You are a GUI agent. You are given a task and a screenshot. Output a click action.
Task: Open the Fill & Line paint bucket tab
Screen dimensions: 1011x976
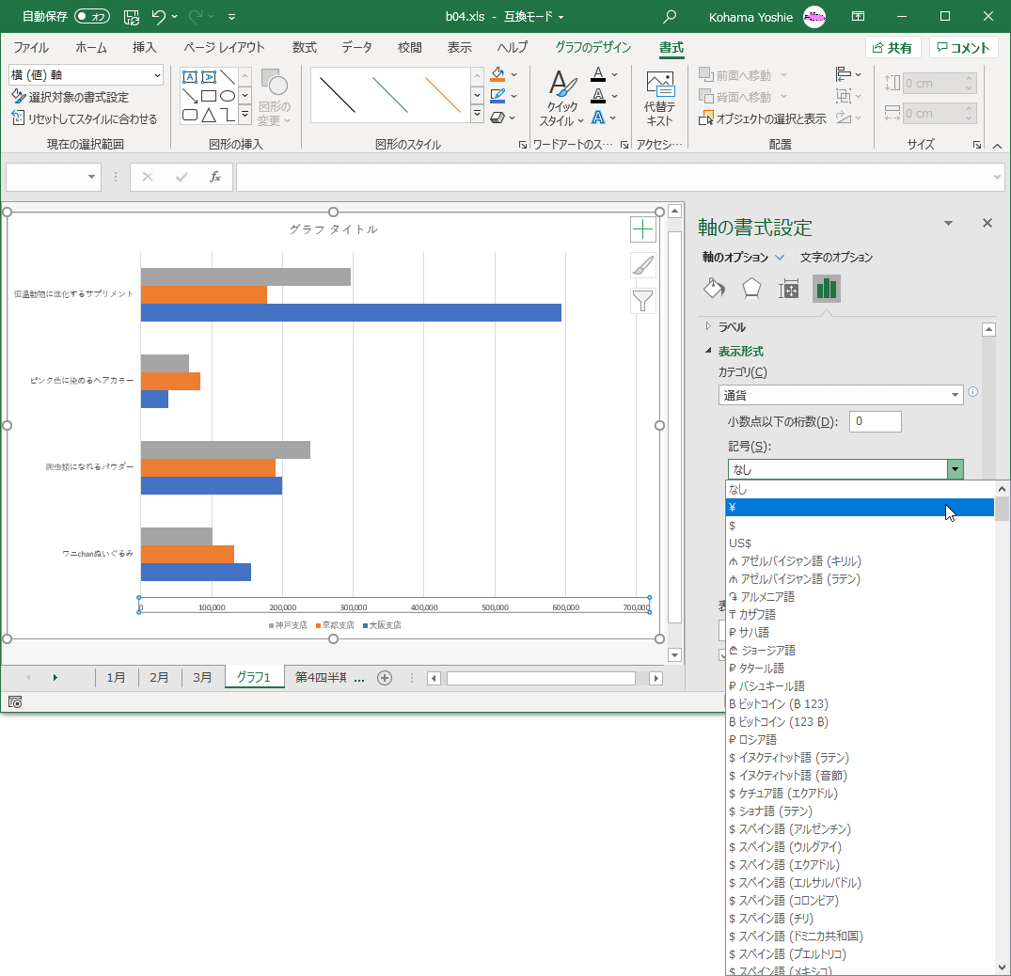click(714, 289)
